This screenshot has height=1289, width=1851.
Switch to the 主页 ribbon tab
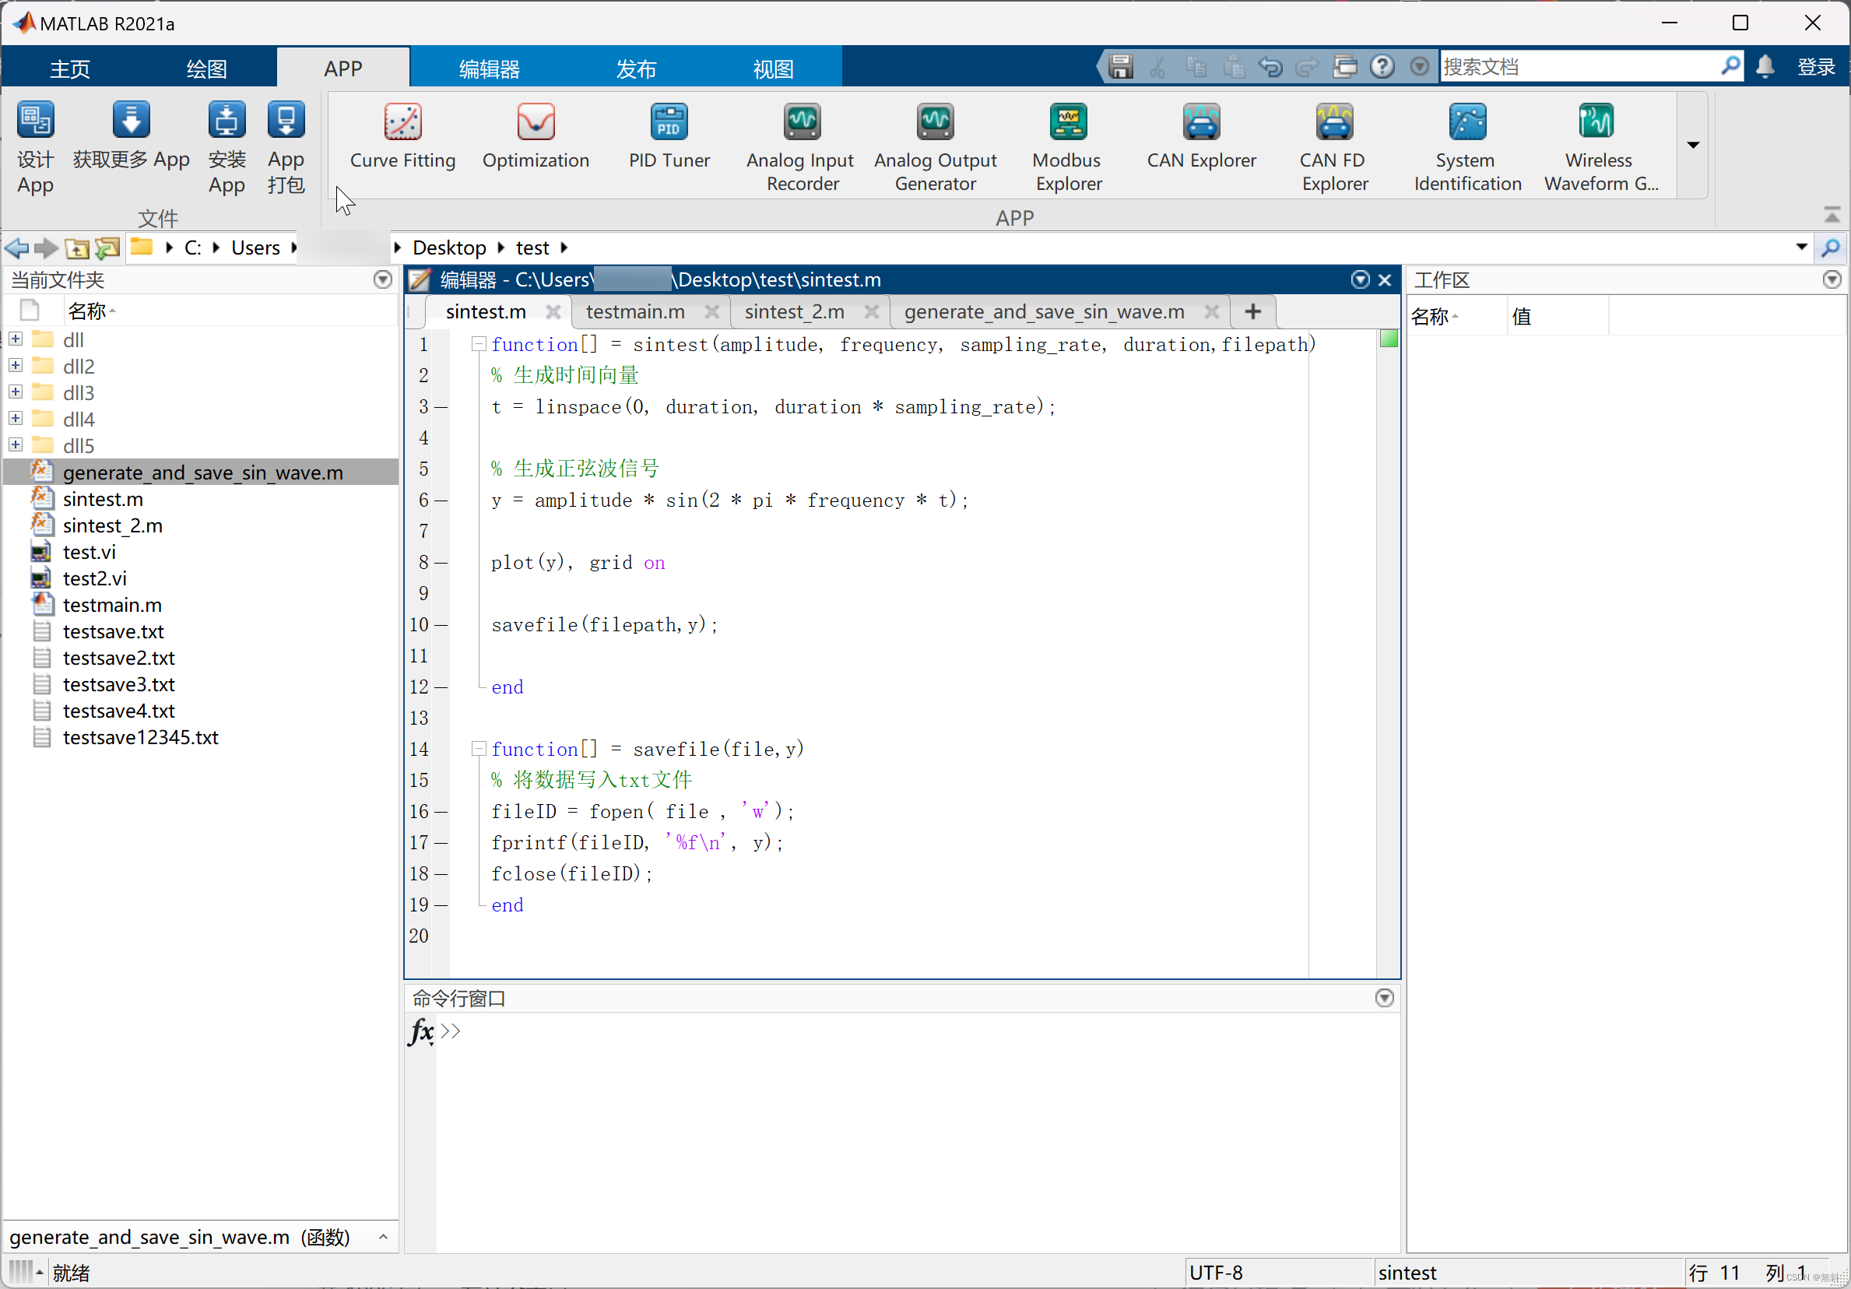click(x=69, y=68)
